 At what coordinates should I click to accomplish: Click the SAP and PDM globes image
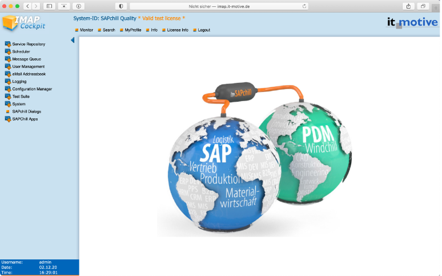(x=254, y=159)
